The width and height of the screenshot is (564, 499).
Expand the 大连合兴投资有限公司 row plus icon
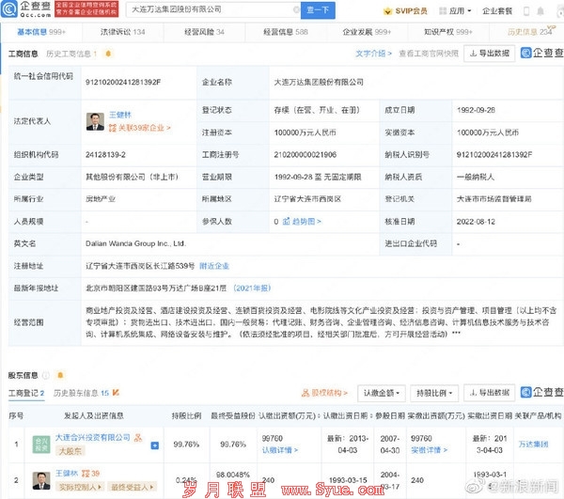[x=155, y=445]
